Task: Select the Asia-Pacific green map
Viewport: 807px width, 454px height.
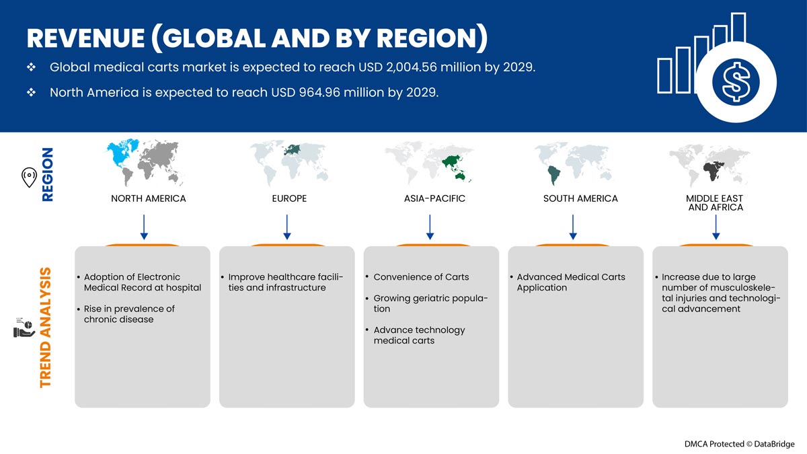Action: (x=430, y=163)
